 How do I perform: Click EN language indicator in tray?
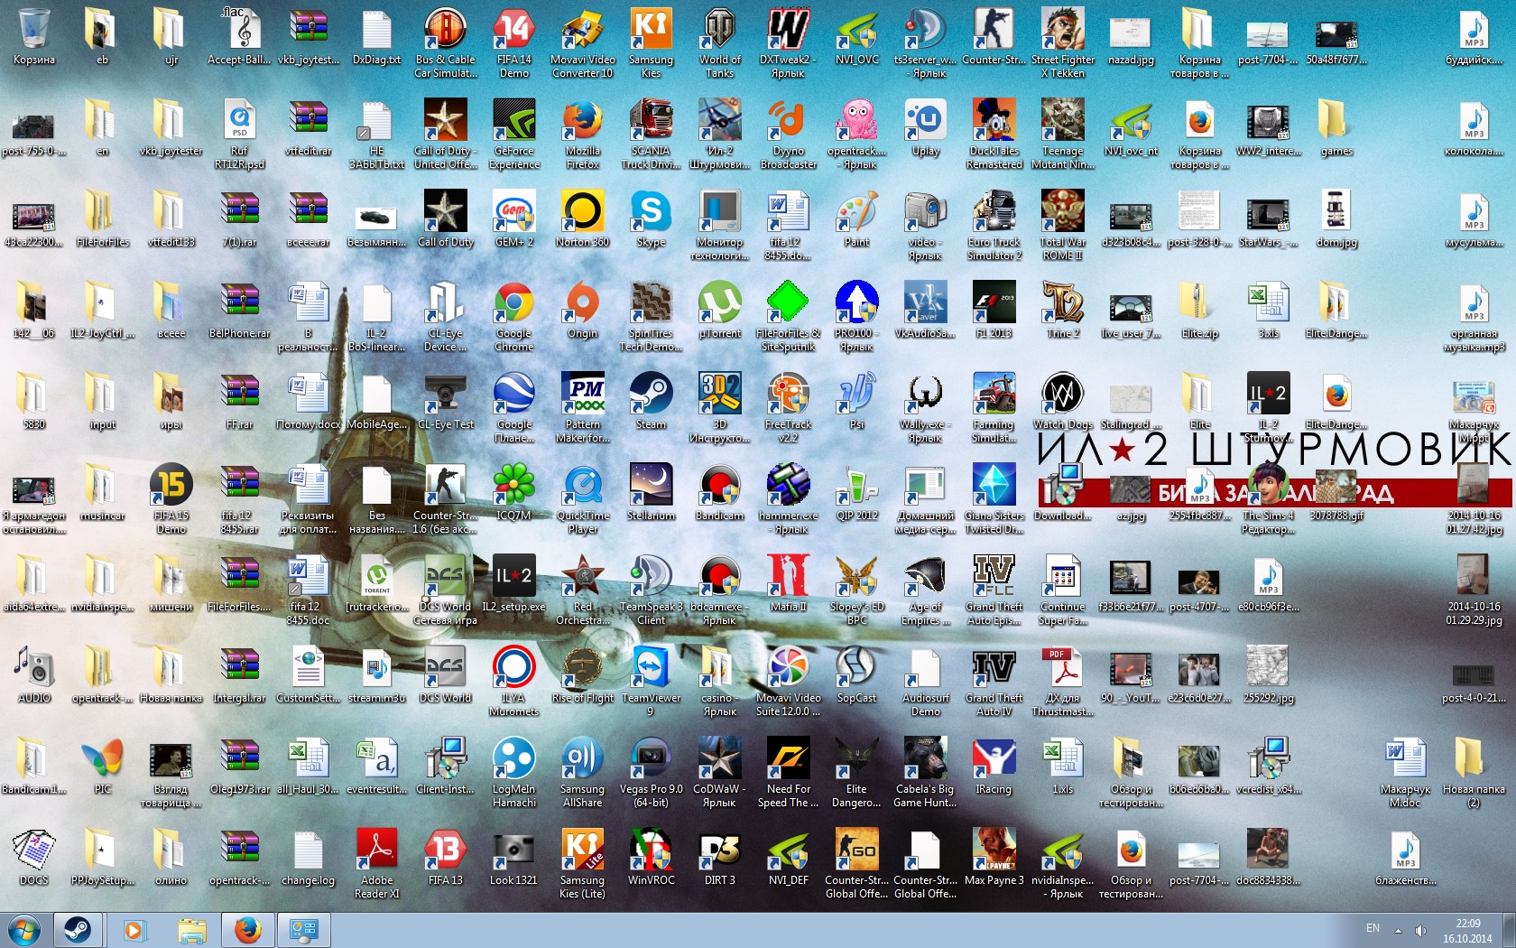(1373, 929)
